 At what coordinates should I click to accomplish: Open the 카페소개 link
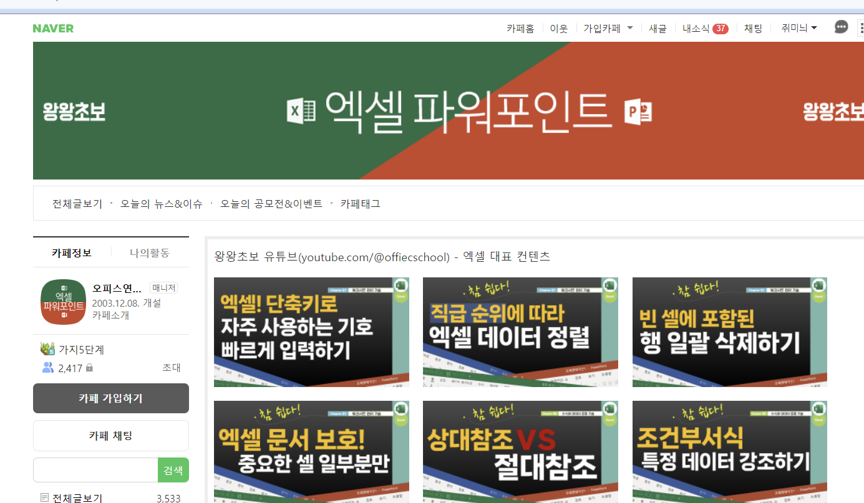(x=111, y=315)
